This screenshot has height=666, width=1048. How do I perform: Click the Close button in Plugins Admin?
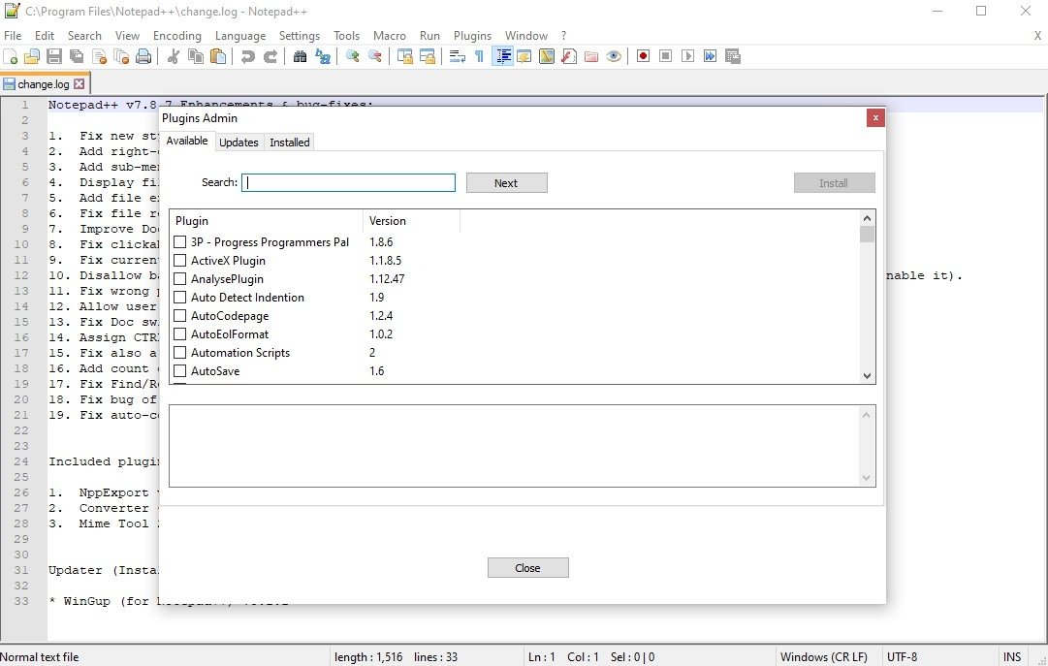tap(528, 568)
